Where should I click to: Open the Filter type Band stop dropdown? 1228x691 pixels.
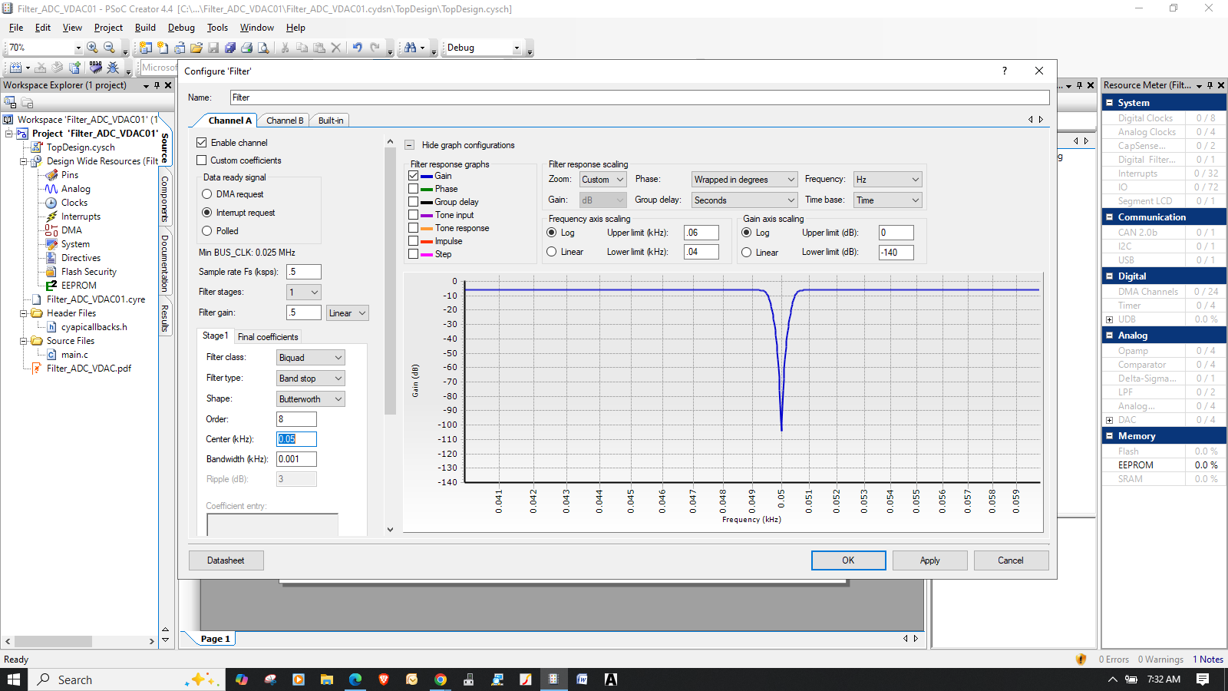(x=311, y=379)
